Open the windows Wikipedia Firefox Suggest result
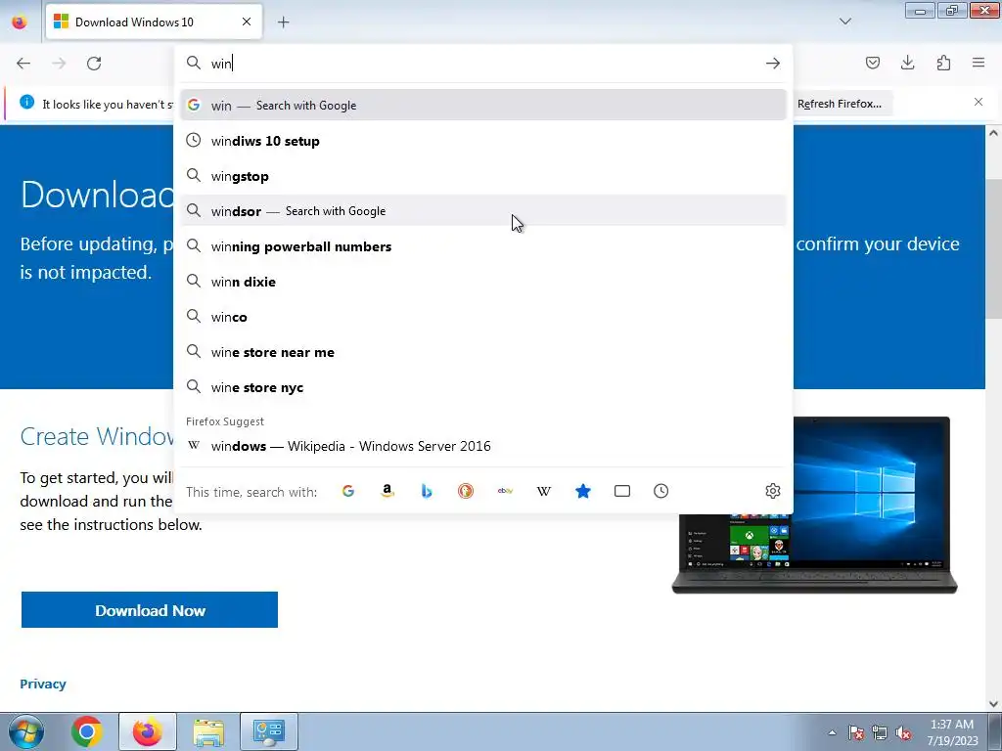The image size is (1002, 751). pos(483,446)
